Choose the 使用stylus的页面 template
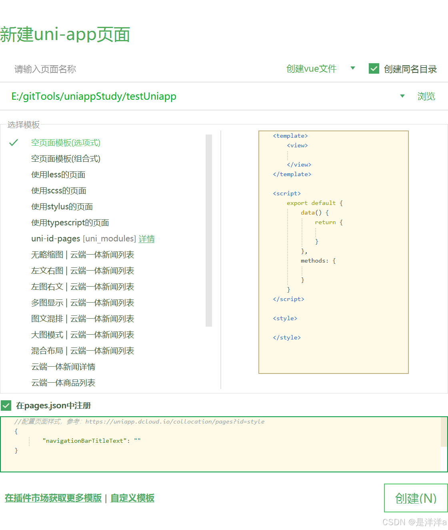The image size is (448, 530). click(x=62, y=207)
